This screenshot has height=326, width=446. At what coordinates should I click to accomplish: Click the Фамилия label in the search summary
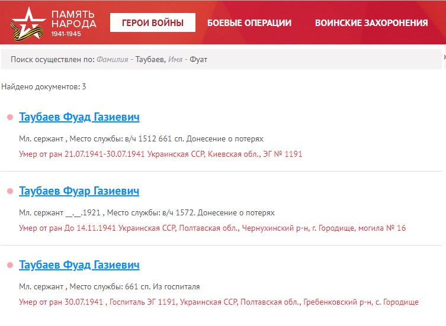coord(114,60)
